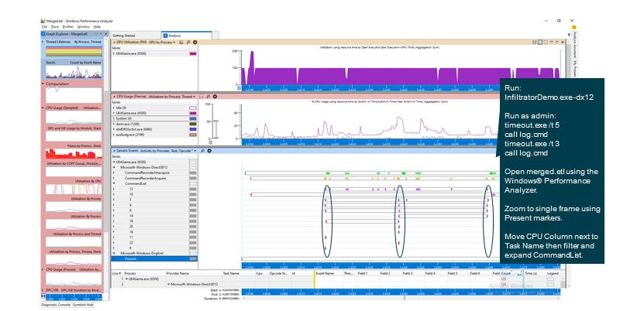Open settings for GPU Utilization graph
The width and height of the screenshot is (620, 311).
pyautogui.click(x=195, y=42)
